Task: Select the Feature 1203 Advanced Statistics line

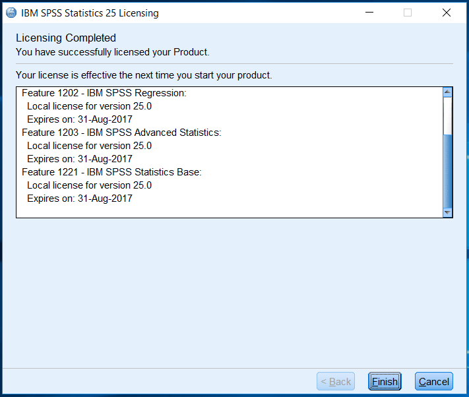Action: [121, 133]
